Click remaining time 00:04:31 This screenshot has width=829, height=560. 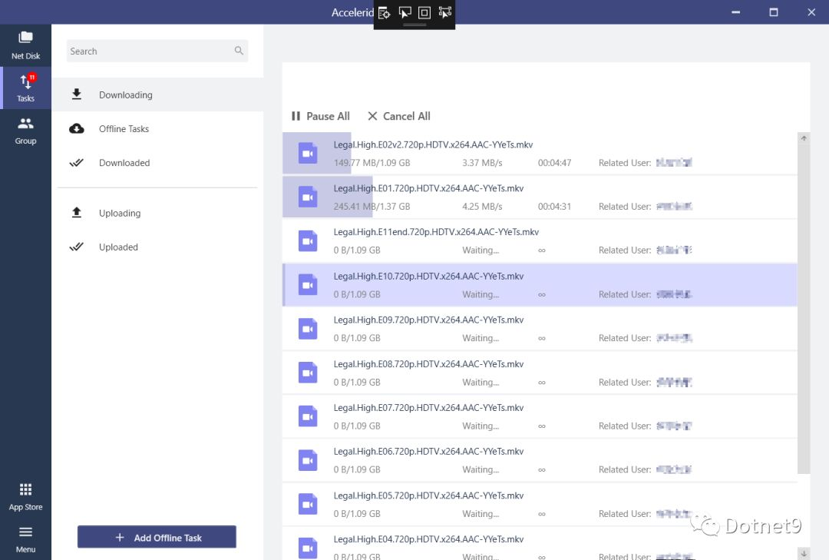tap(555, 207)
